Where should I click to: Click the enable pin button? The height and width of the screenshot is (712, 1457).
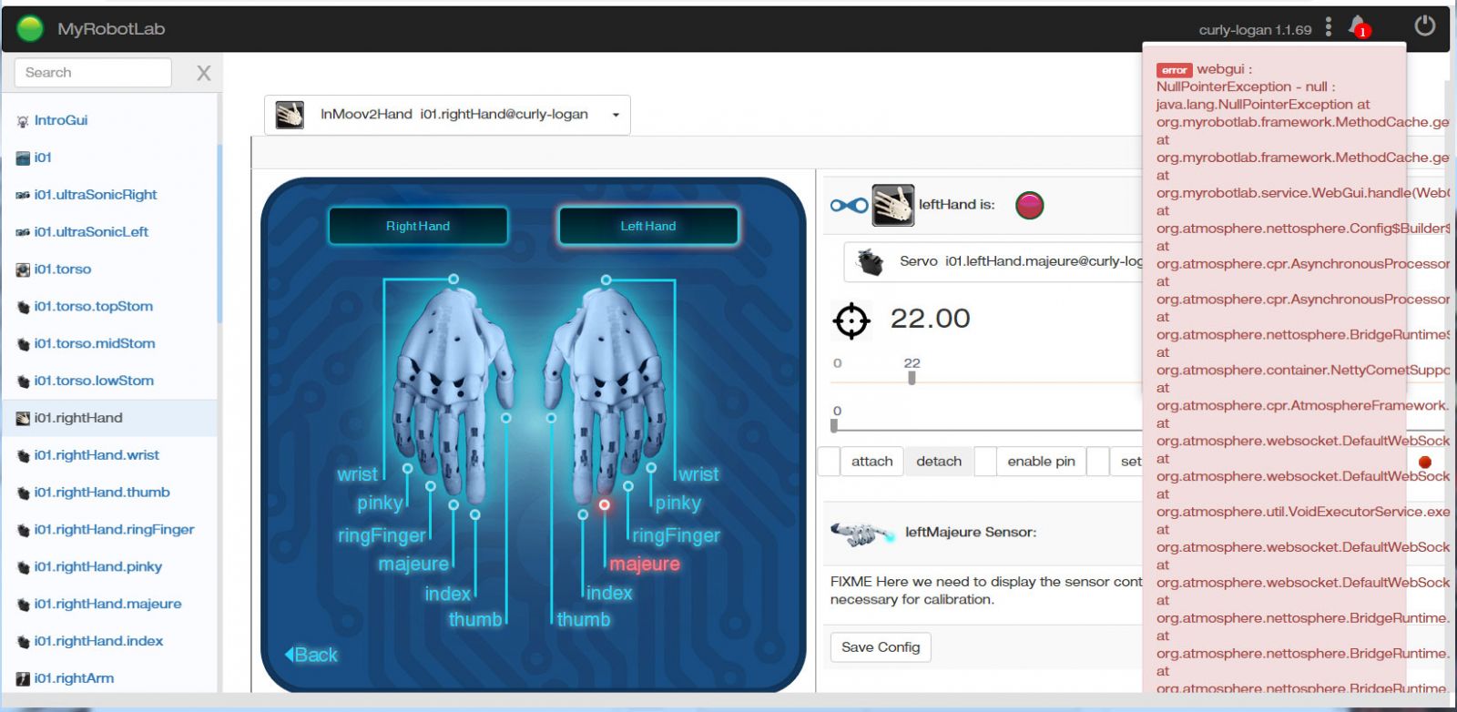(1041, 462)
